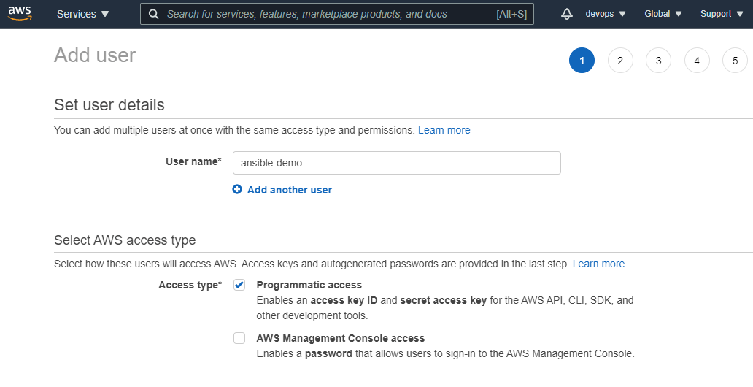Open the Support menu
The width and height of the screenshot is (753, 387).
point(720,14)
